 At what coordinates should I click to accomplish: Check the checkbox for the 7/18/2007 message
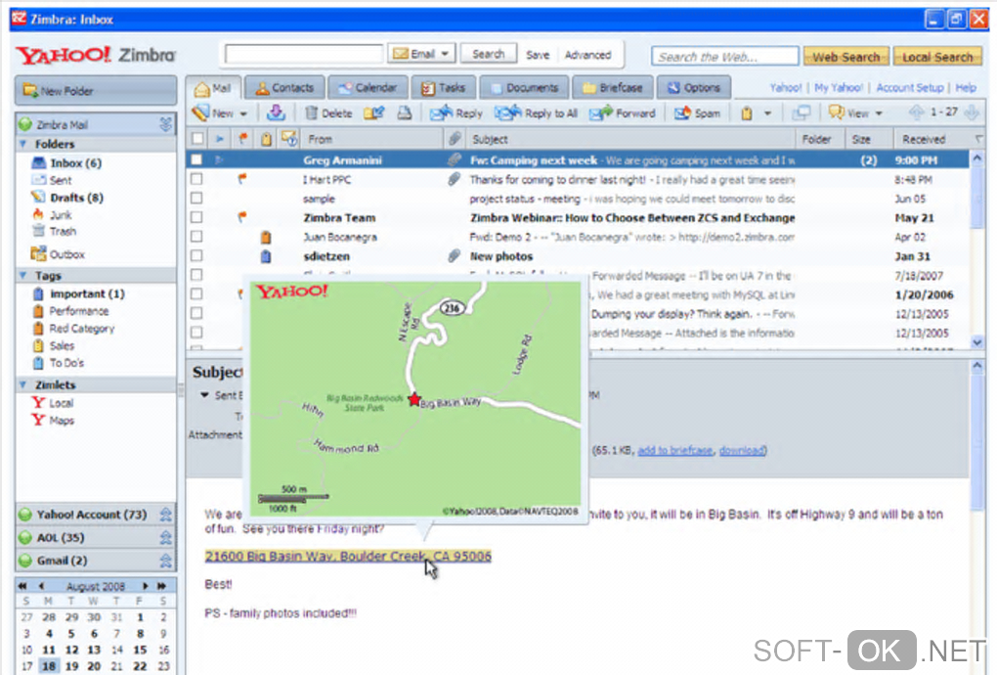(x=197, y=275)
